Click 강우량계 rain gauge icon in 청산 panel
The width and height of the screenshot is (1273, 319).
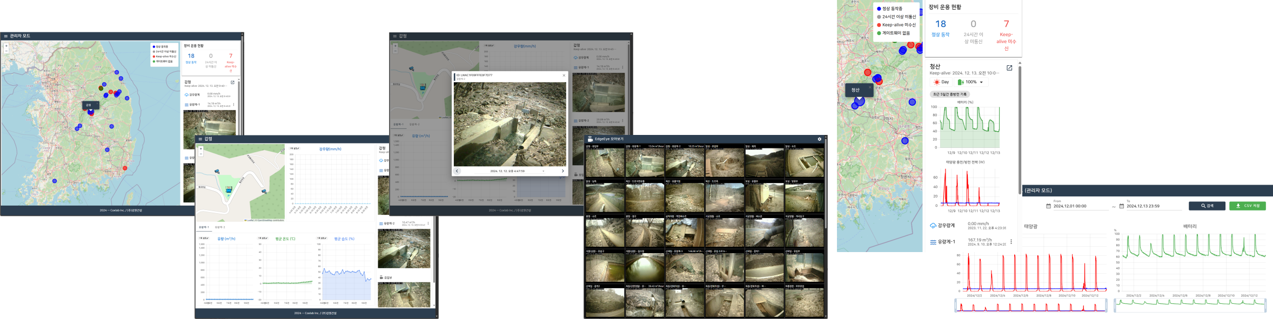pos(933,226)
